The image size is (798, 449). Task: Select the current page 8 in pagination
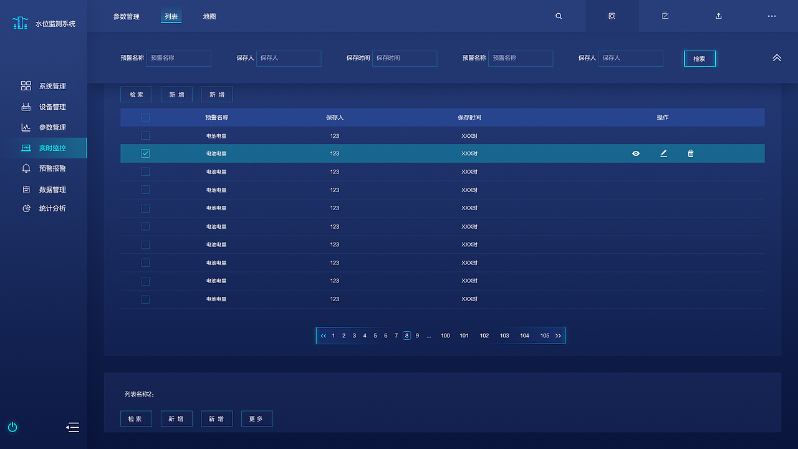click(406, 336)
